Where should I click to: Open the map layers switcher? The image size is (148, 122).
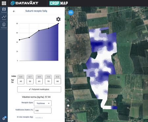[x=68, y=106]
